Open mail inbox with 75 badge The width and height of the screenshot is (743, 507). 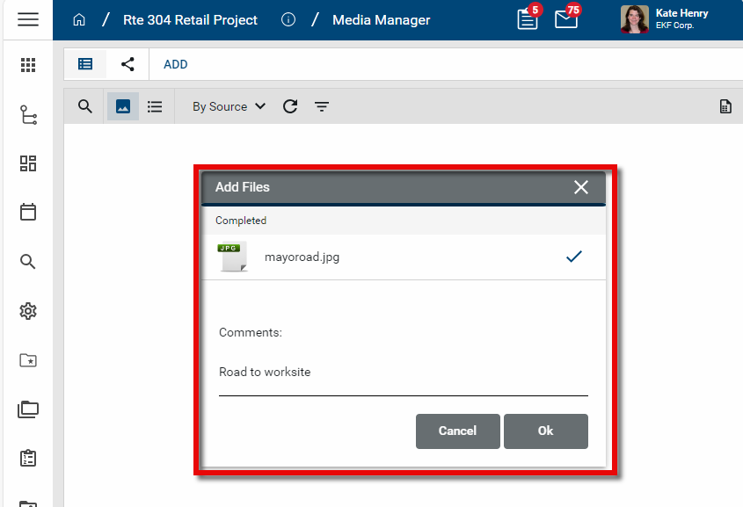[566, 19]
